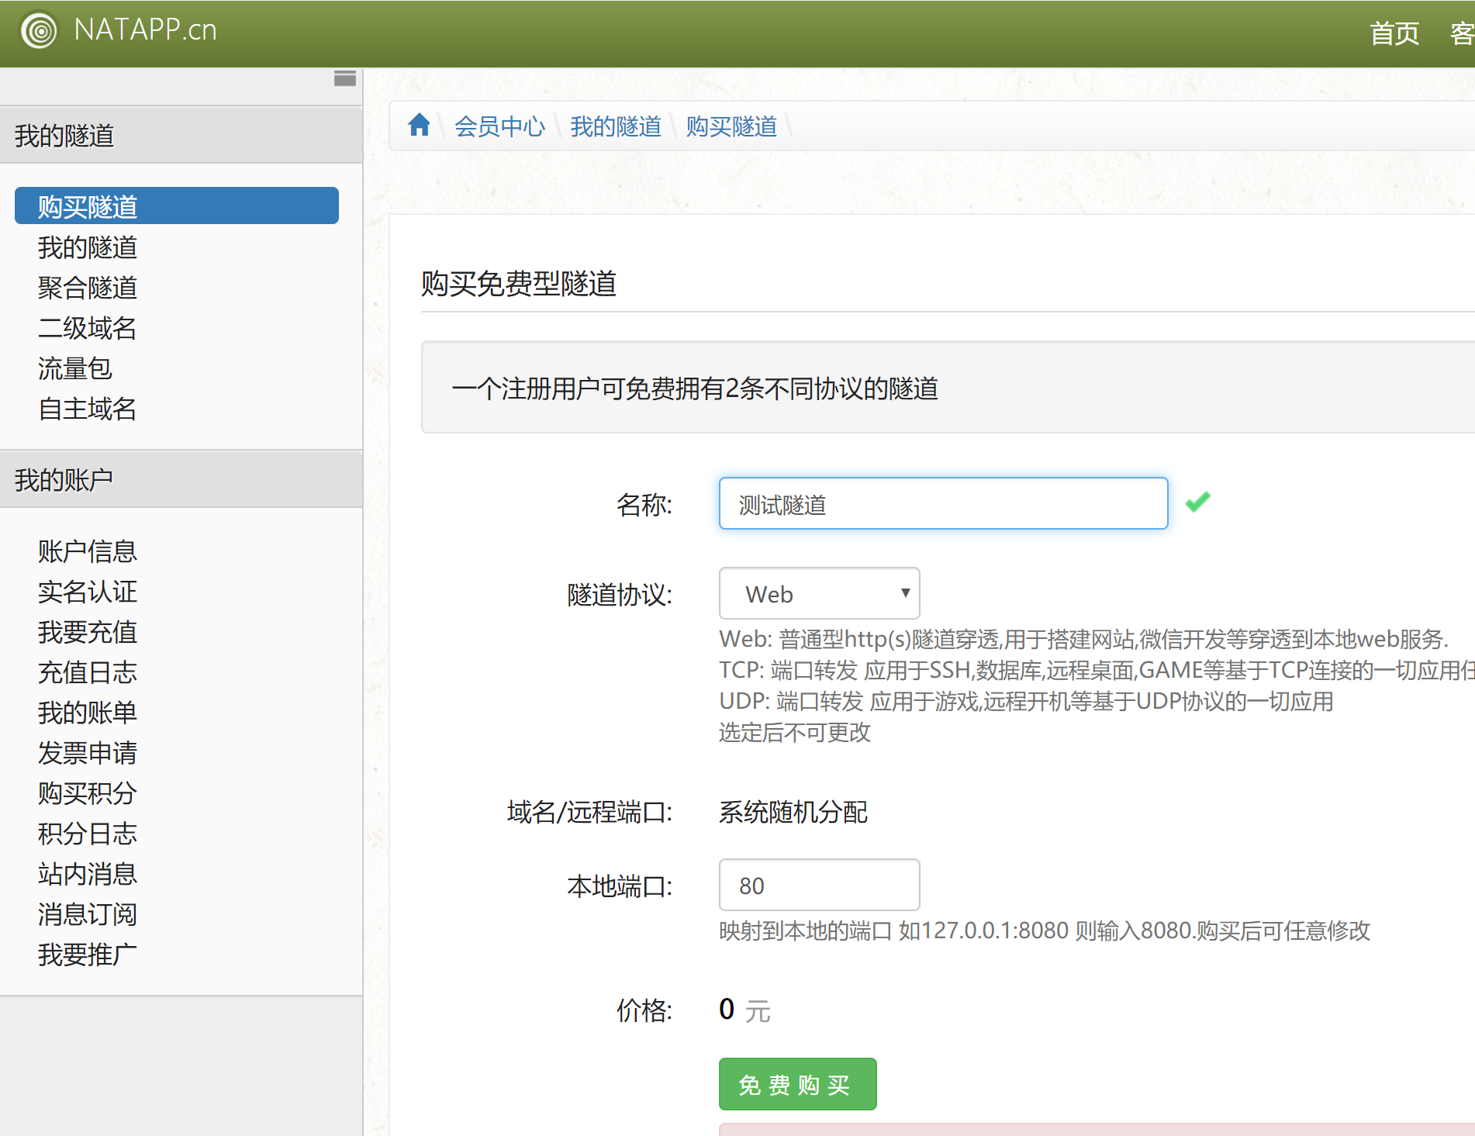Click the 我的账户 sidebar section header

point(181,479)
